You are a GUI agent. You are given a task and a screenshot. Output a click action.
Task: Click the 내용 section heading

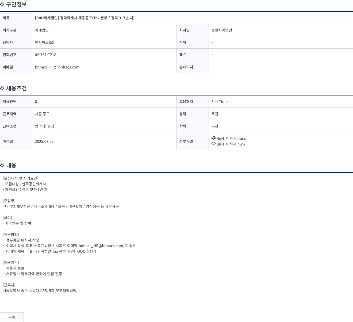point(11,165)
